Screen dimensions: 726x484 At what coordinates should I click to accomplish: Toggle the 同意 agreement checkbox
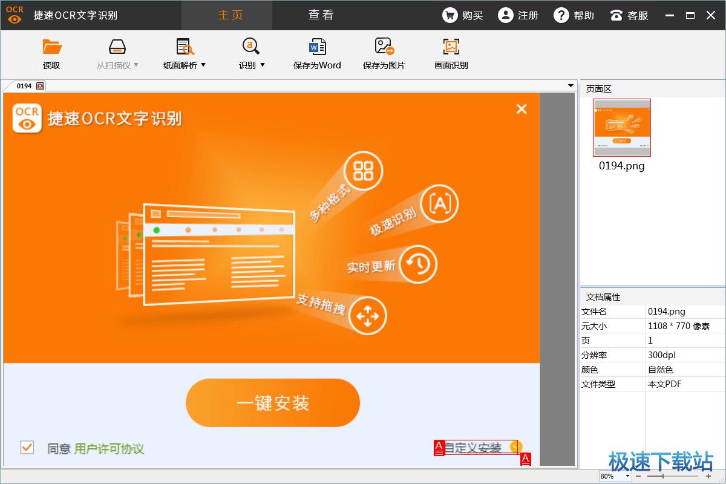pos(27,448)
